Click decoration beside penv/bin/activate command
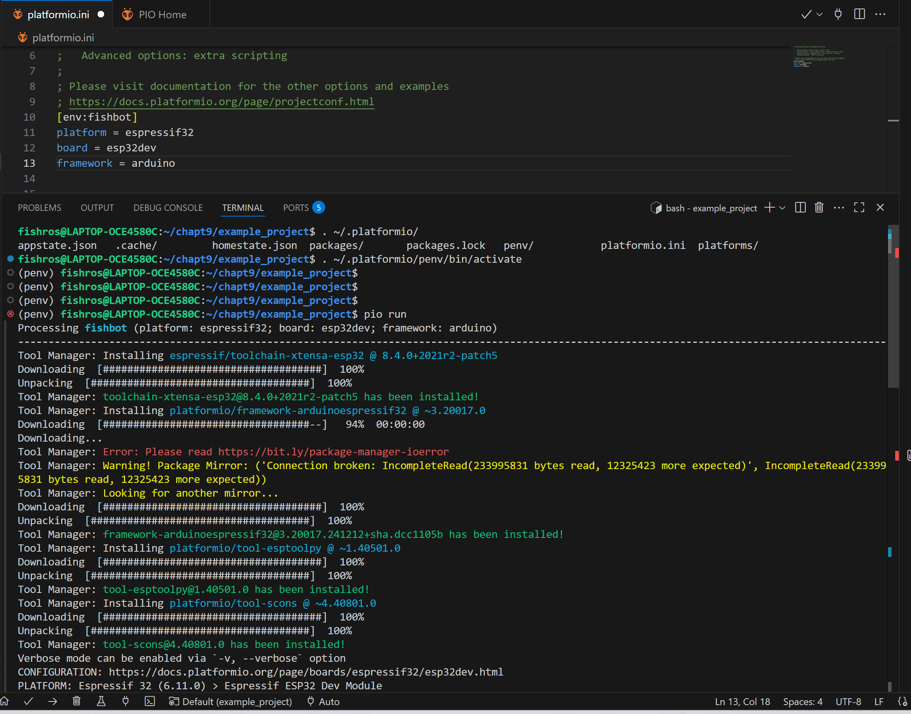 point(11,259)
